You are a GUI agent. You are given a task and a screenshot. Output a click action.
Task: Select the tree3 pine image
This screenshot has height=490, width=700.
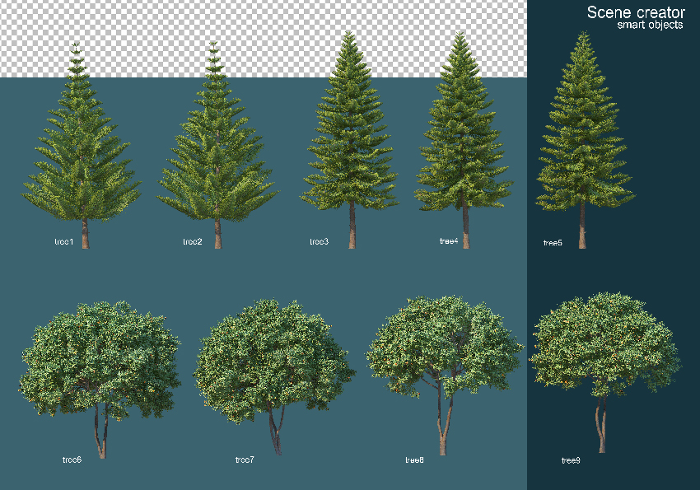tap(349, 140)
